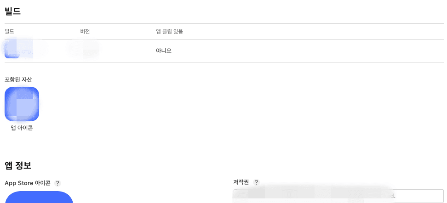Click the 버전 column header
This screenshot has width=447, height=203.
pos(85,32)
